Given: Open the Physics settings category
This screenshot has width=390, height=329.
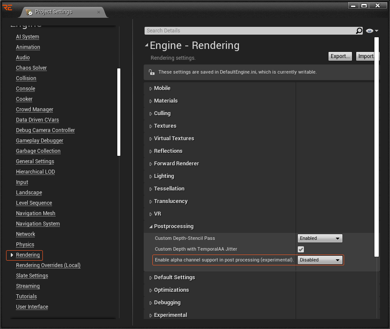Looking at the screenshot, I should click(25, 245).
